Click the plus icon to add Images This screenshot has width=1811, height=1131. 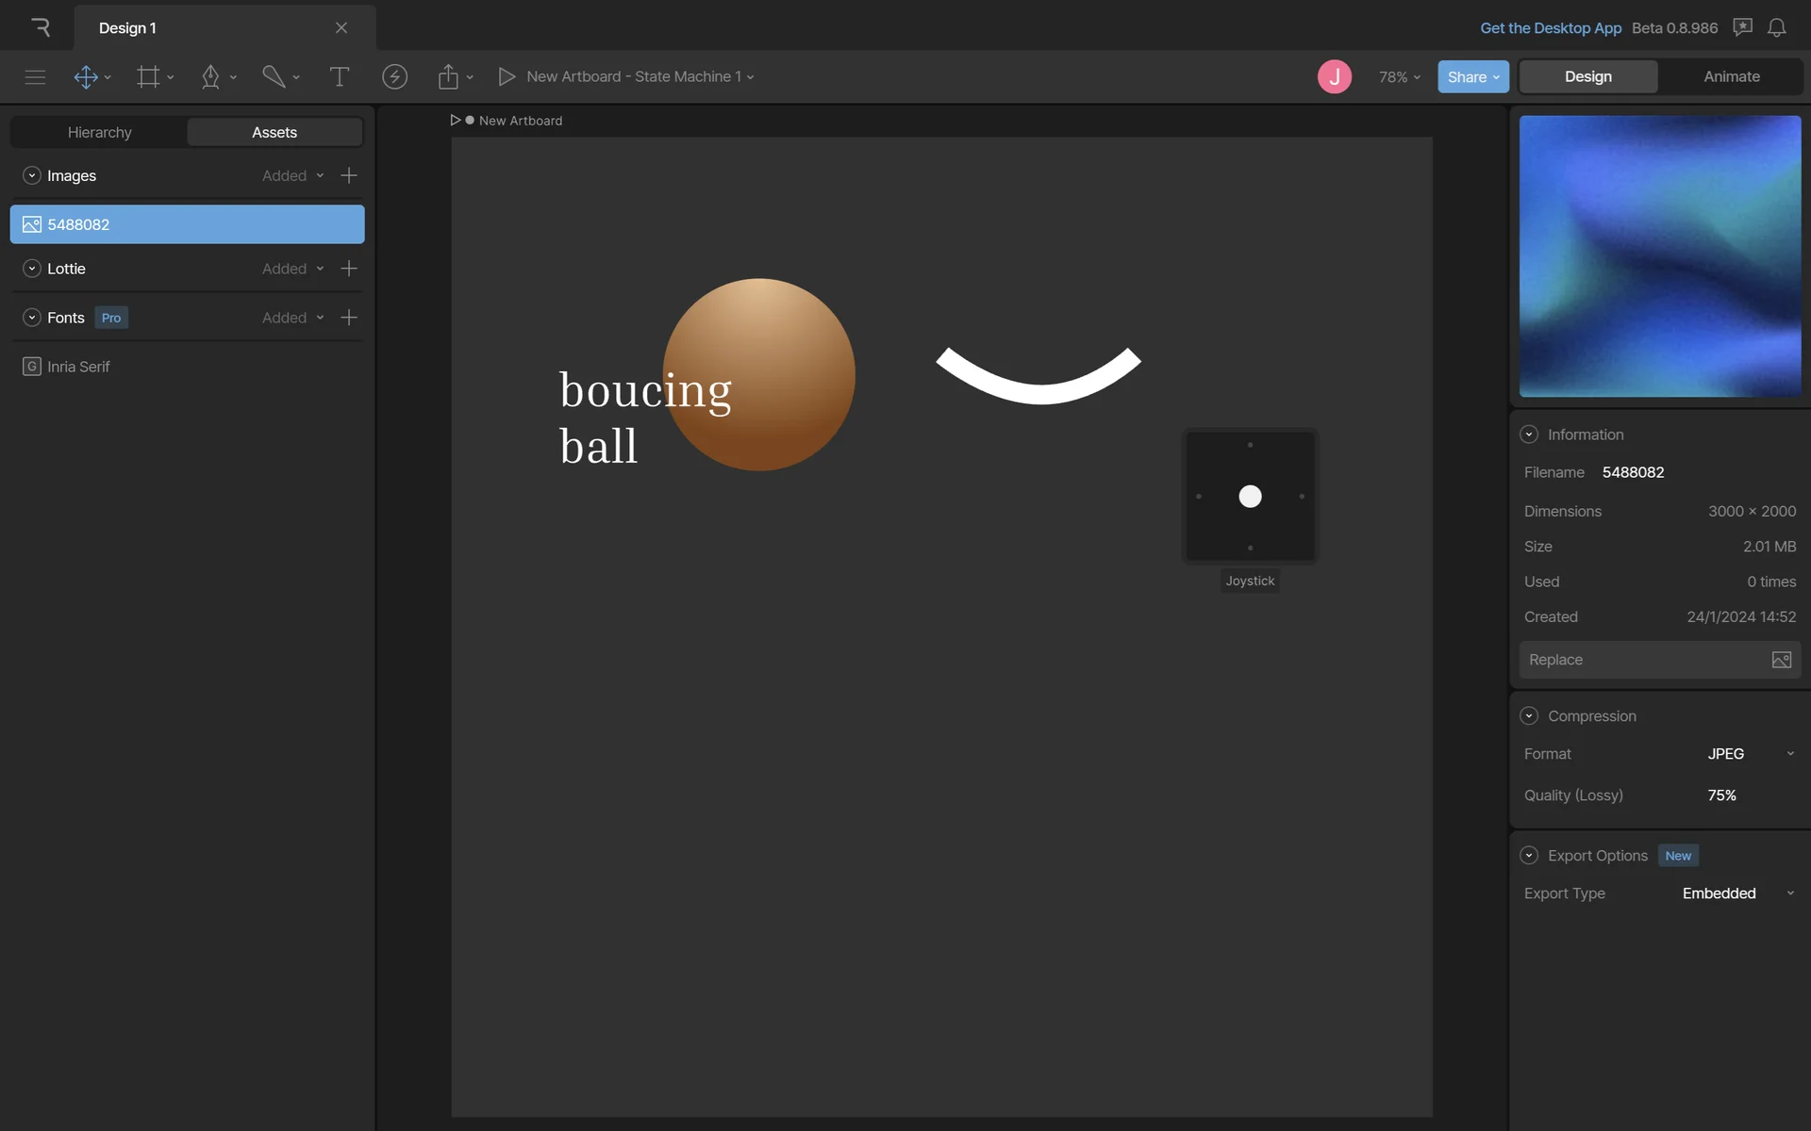[349, 175]
